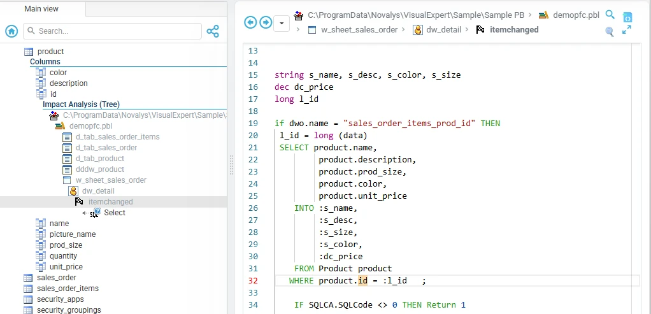Click inside the Search input field

click(x=113, y=31)
